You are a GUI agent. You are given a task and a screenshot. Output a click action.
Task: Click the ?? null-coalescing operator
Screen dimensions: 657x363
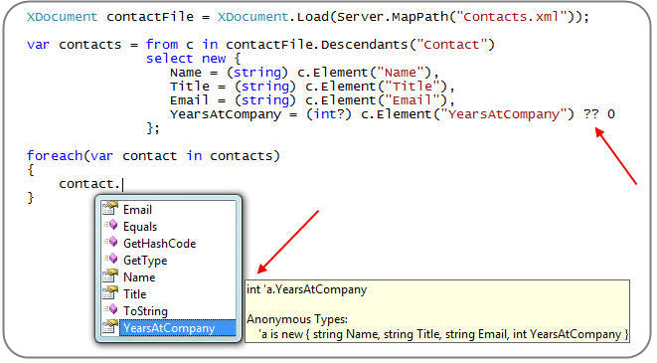(x=590, y=114)
